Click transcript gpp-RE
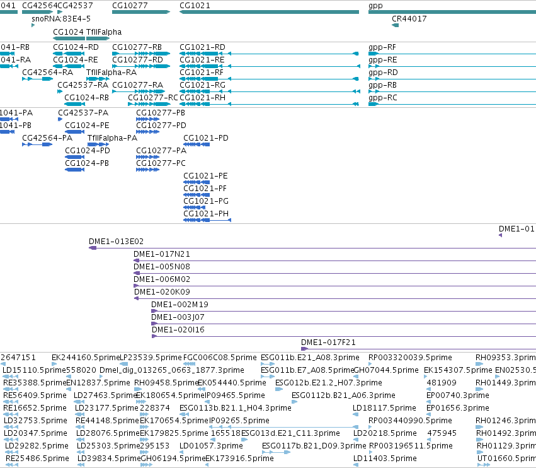Viewport: 536px width, 468px height. [383, 59]
